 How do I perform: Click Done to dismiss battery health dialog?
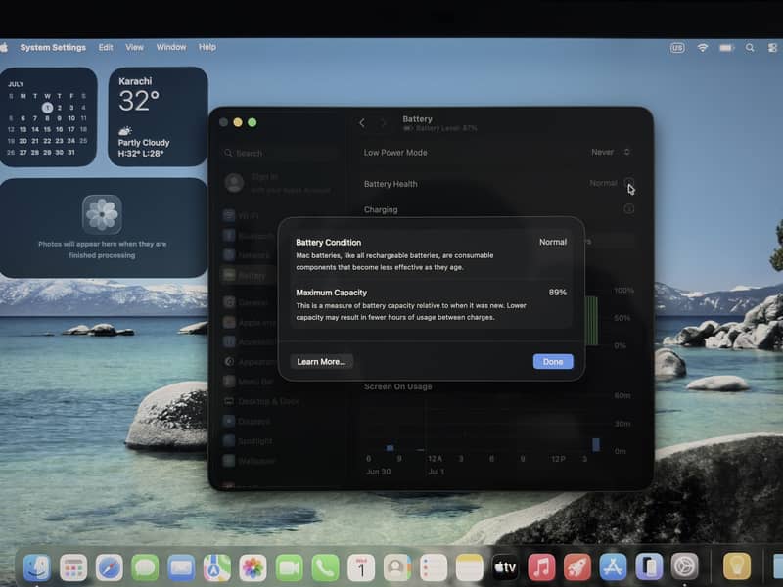tap(553, 362)
